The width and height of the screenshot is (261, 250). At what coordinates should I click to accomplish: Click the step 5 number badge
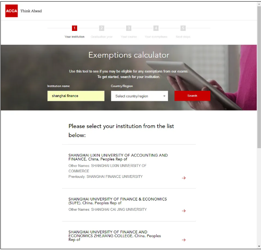click(x=183, y=28)
